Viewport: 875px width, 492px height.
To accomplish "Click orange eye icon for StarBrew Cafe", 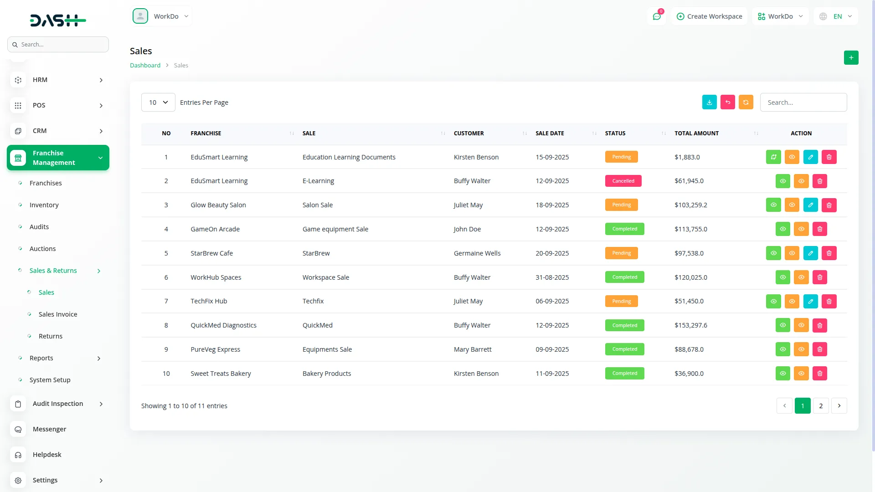I will (x=792, y=253).
